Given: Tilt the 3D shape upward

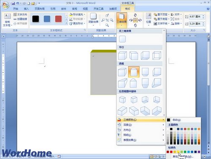Looking at the screenshot, I should coord(135,15).
